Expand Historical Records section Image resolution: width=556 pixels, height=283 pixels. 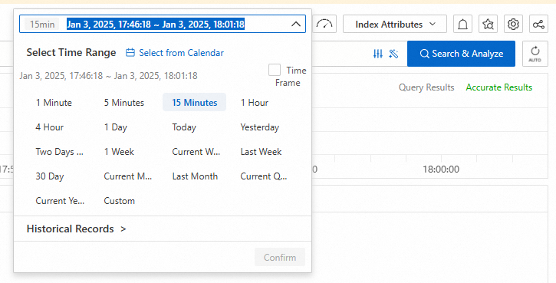[x=76, y=229]
